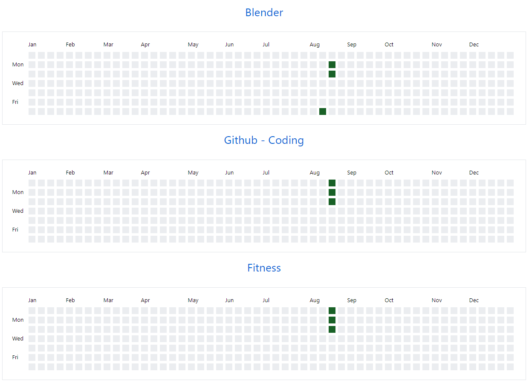This screenshot has height=383, width=529.
Task: Click the May month label in Fitness chart
Action: tap(193, 300)
